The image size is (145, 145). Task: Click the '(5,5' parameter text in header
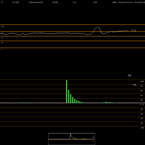(75, 2)
